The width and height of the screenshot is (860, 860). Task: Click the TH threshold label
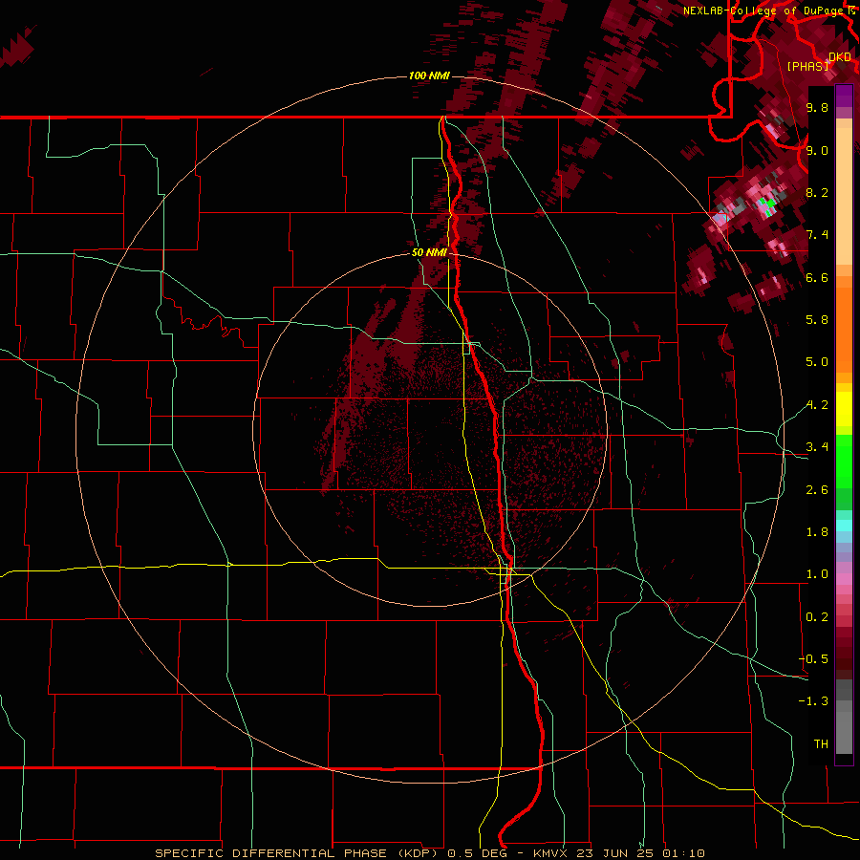[x=821, y=744]
